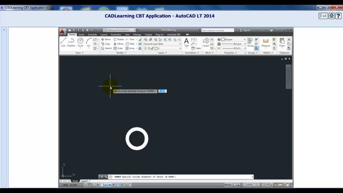This screenshot has width=343, height=193.
Task: Click the Stretch tool
Action: [106, 48]
